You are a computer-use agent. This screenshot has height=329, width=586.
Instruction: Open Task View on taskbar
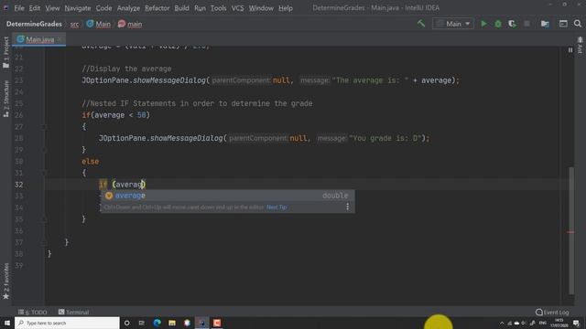142,323
